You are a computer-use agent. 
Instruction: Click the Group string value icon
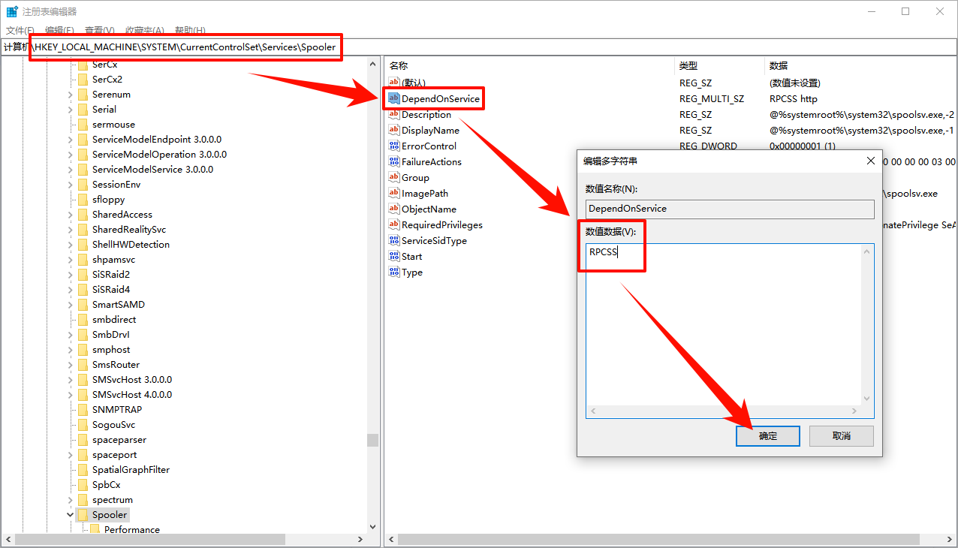point(394,178)
